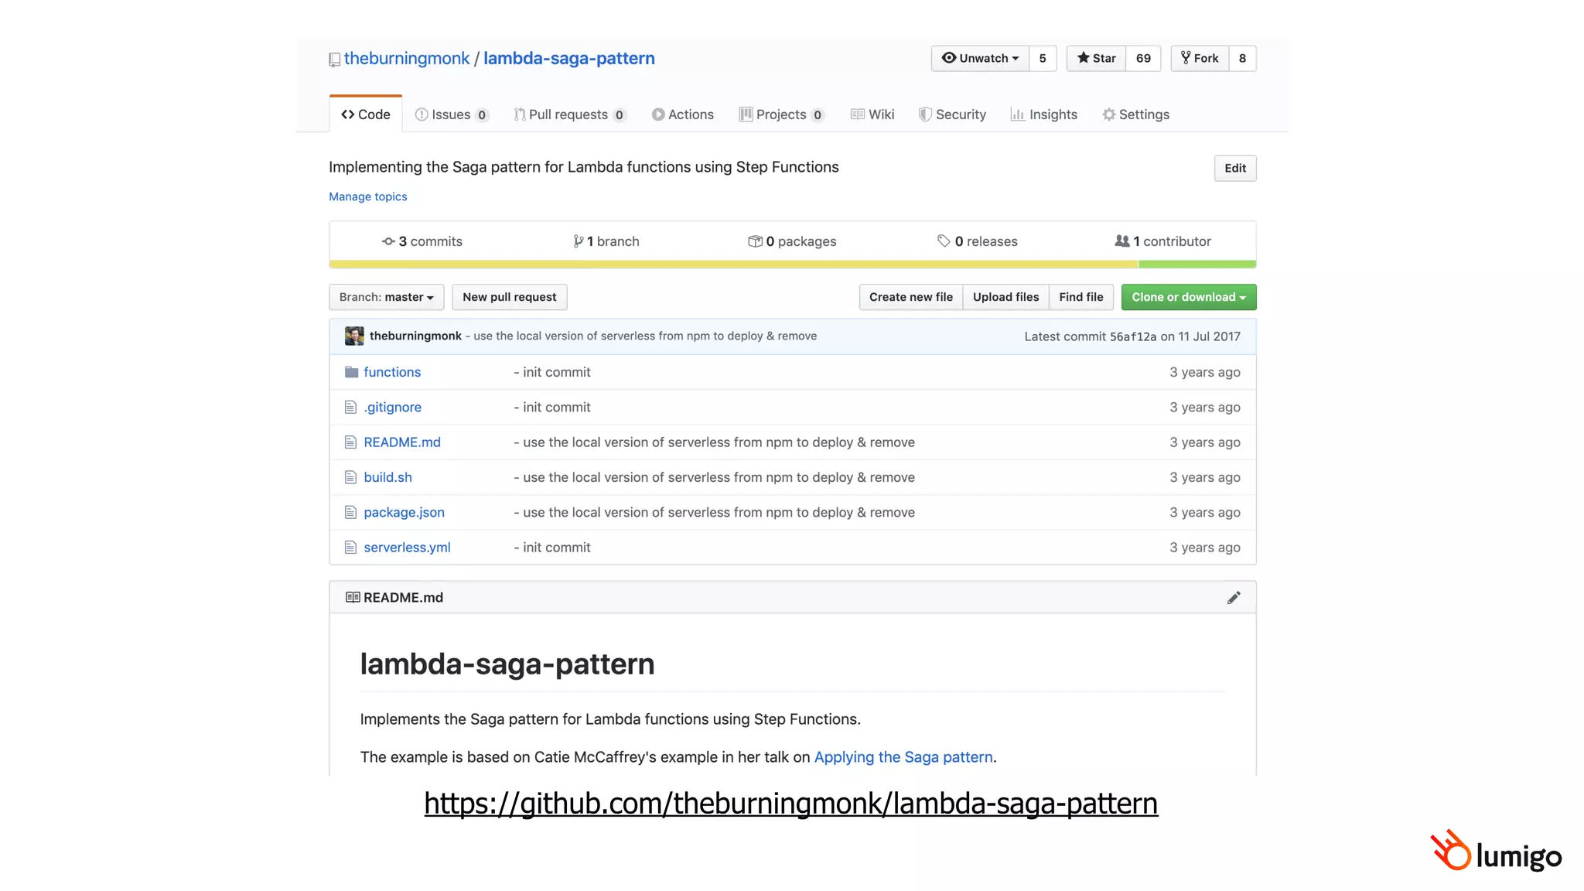Click the file icon beside .gitignore

pos(350,407)
